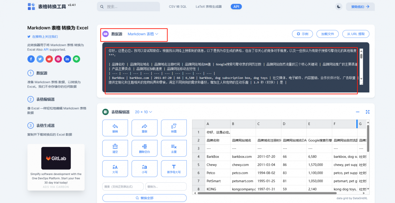Select row 7 header in the grid
The width and height of the screenshot is (395, 203).
pyautogui.click(x=199, y=181)
